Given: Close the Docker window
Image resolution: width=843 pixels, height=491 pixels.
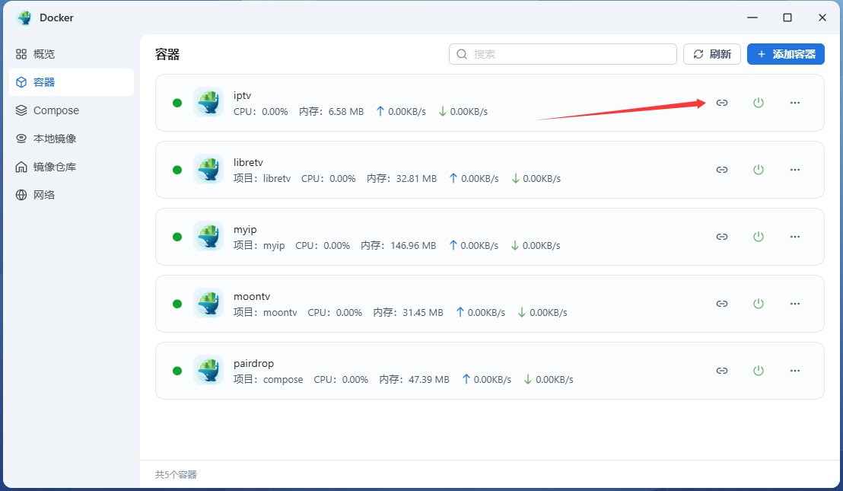Looking at the screenshot, I should [x=822, y=18].
